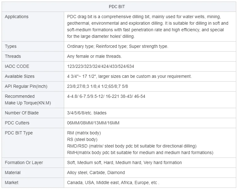Click the 'RM (matrix body)' line
Screen dimensions: 245x190
click(x=84, y=133)
